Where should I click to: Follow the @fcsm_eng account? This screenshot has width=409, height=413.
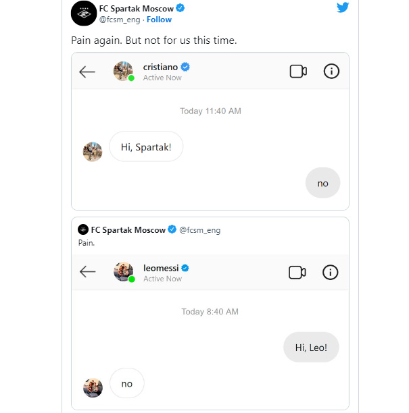[x=159, y=20]
